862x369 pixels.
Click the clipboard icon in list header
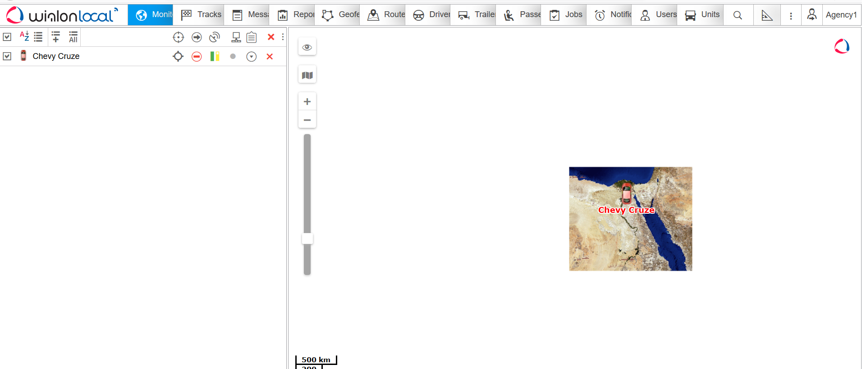(252, 37)
